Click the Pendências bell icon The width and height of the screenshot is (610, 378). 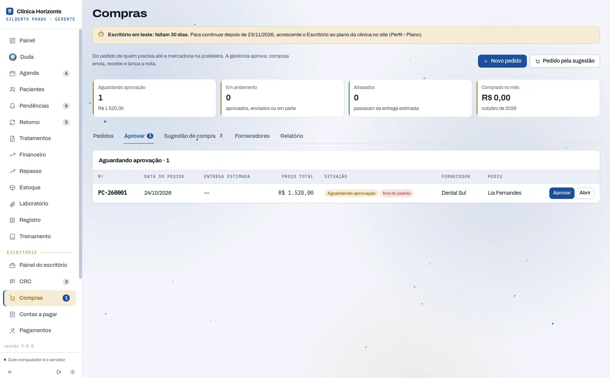pyautogui.click(x=12, y=106)
